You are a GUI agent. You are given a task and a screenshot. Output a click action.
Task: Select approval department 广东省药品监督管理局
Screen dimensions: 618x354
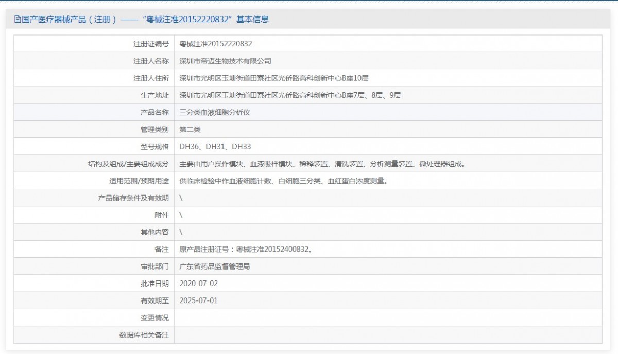pyautogui.click(x=215, y=267)
